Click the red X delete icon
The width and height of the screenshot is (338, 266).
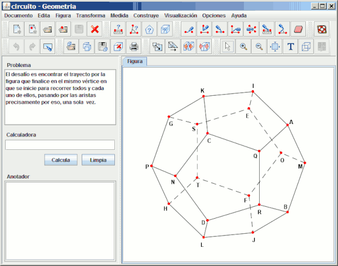point(95,29)
